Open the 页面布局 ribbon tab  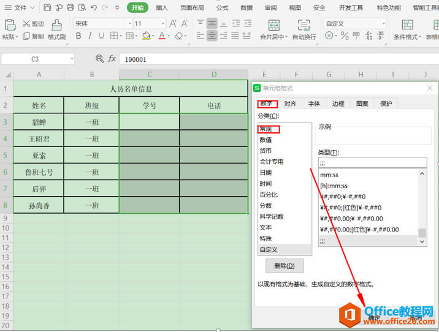pyautogui.click(x=192, y=8)
